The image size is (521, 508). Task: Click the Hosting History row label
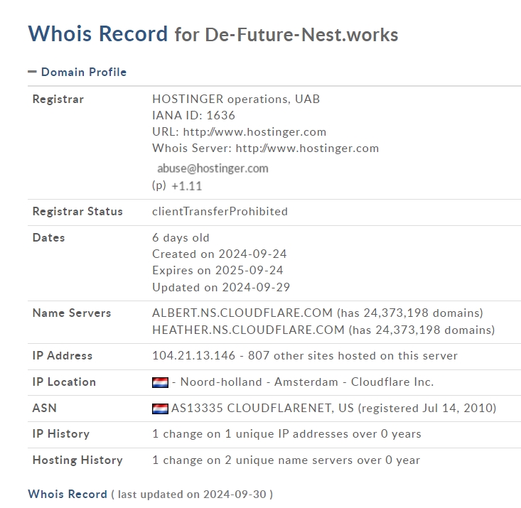point(77,460)
